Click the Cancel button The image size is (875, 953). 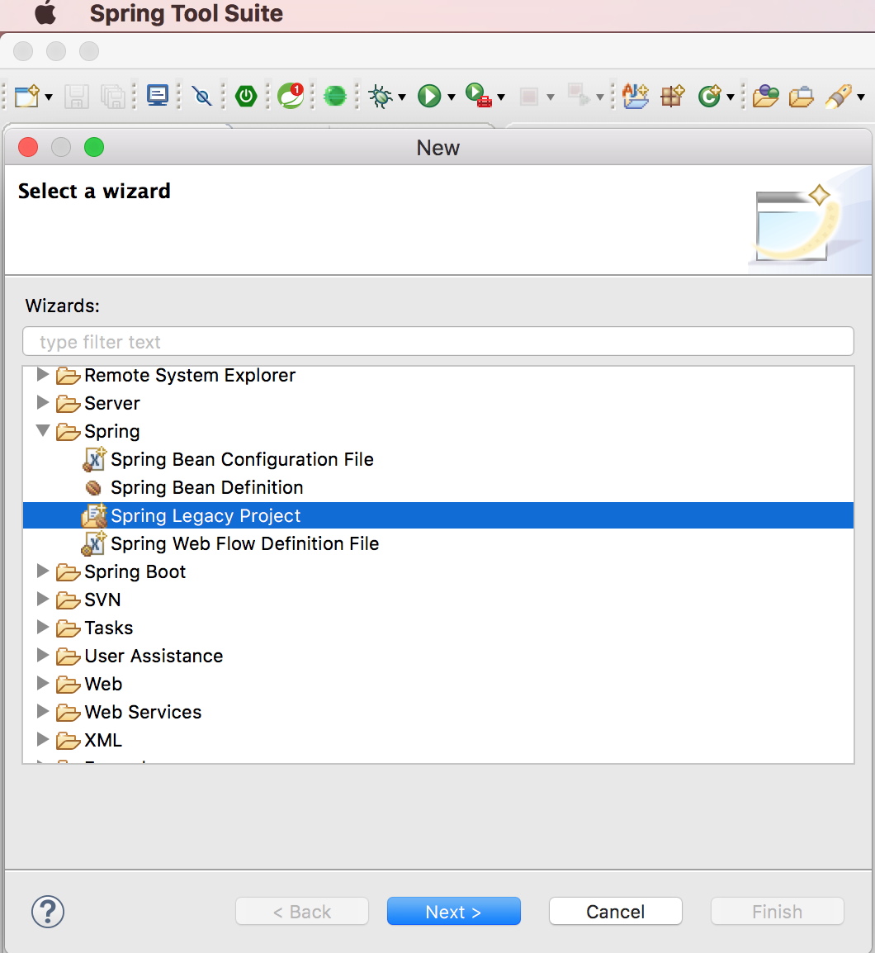pyautogui.click(x=616, y=912)
